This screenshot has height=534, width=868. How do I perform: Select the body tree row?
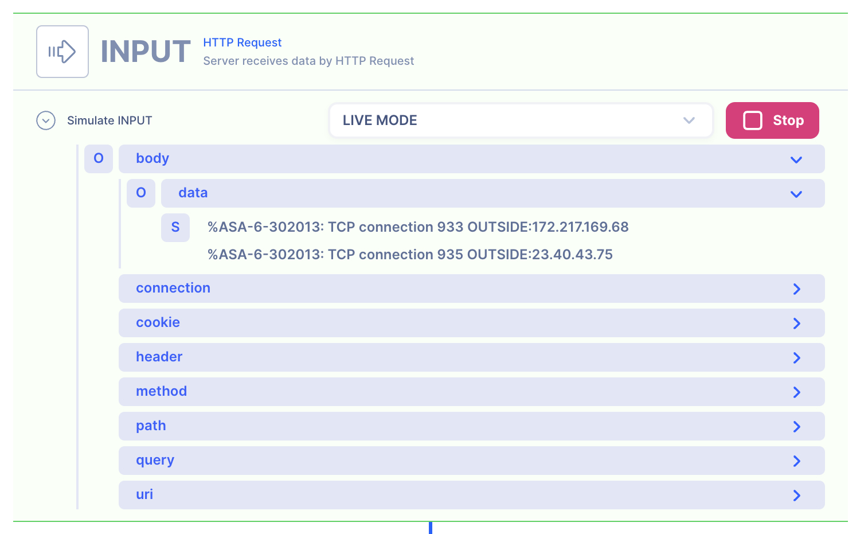[x=471, y=159]
